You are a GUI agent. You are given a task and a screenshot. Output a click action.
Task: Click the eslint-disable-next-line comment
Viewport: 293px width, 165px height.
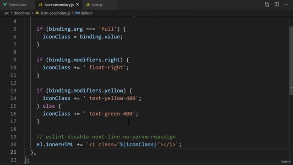click(106, 137)
